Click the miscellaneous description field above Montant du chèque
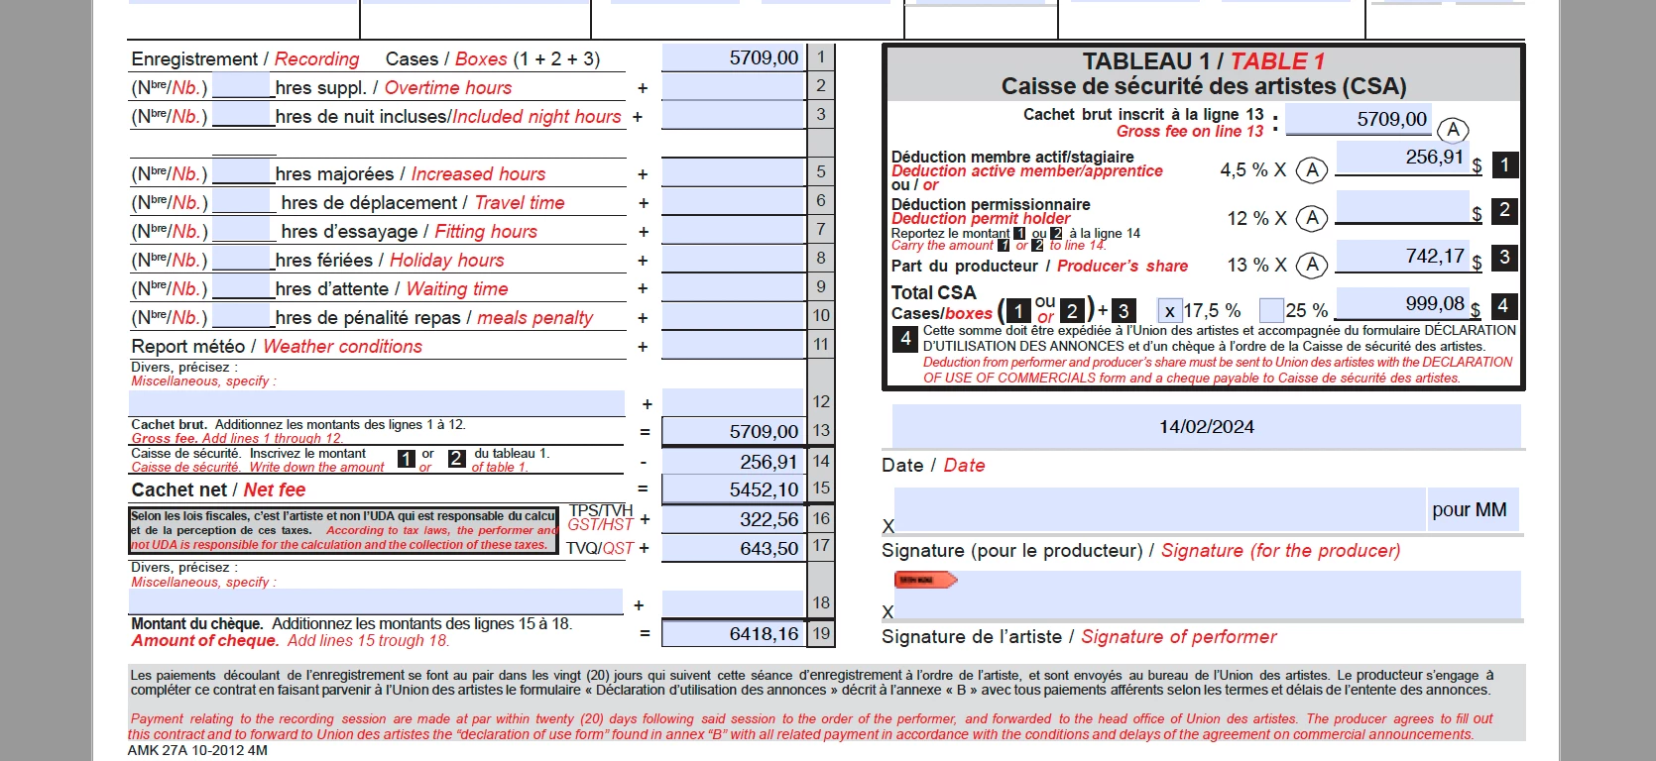Screen dimensions: 1656x761 tap(377, 601)
